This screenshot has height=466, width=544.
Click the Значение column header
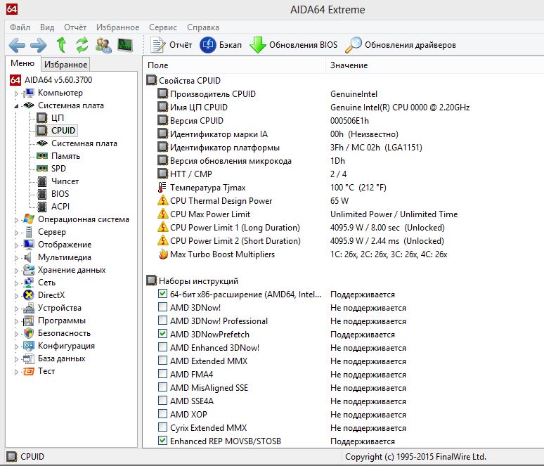[435, 65]
